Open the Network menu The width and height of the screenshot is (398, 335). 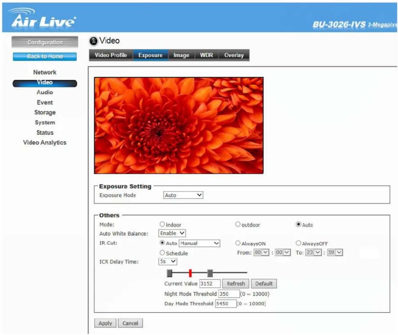[45, 72]
